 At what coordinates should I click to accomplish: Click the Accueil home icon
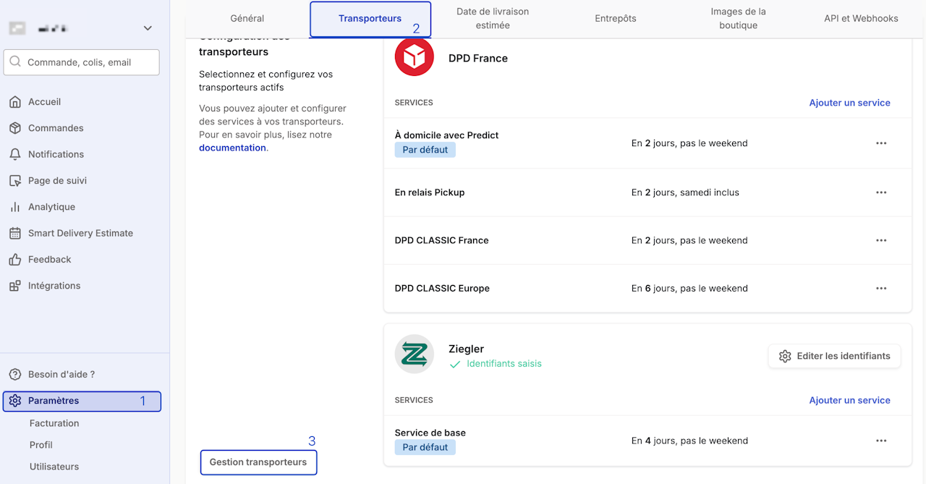pos(15,102)
